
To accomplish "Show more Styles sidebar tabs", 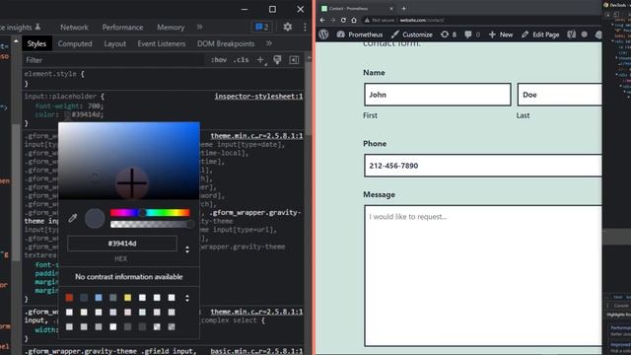I will pos(269,43).
